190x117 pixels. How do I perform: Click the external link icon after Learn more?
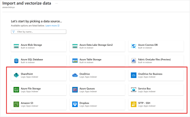click(x=58, y=26)
